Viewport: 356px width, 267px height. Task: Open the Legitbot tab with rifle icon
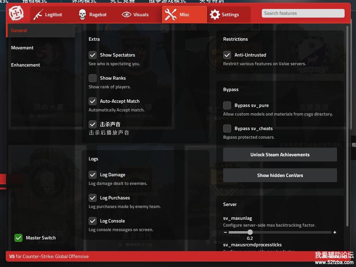tap(48, 14)
